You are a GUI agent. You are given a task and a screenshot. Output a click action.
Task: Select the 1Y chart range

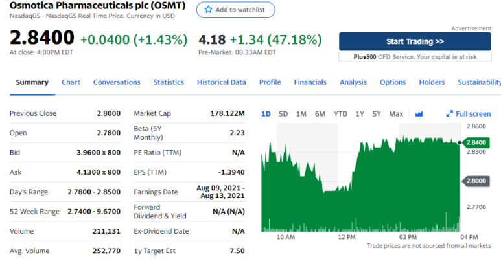[360, 114]
